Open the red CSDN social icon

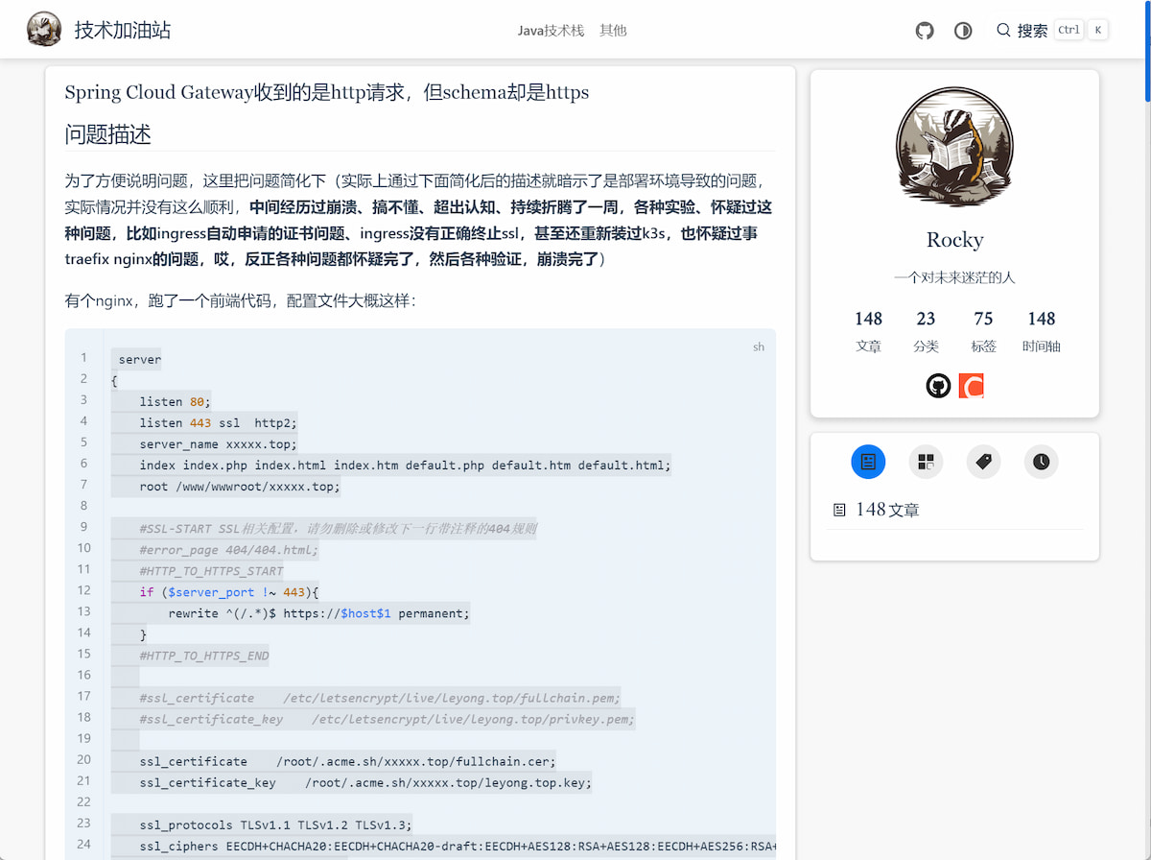(972, 386)
